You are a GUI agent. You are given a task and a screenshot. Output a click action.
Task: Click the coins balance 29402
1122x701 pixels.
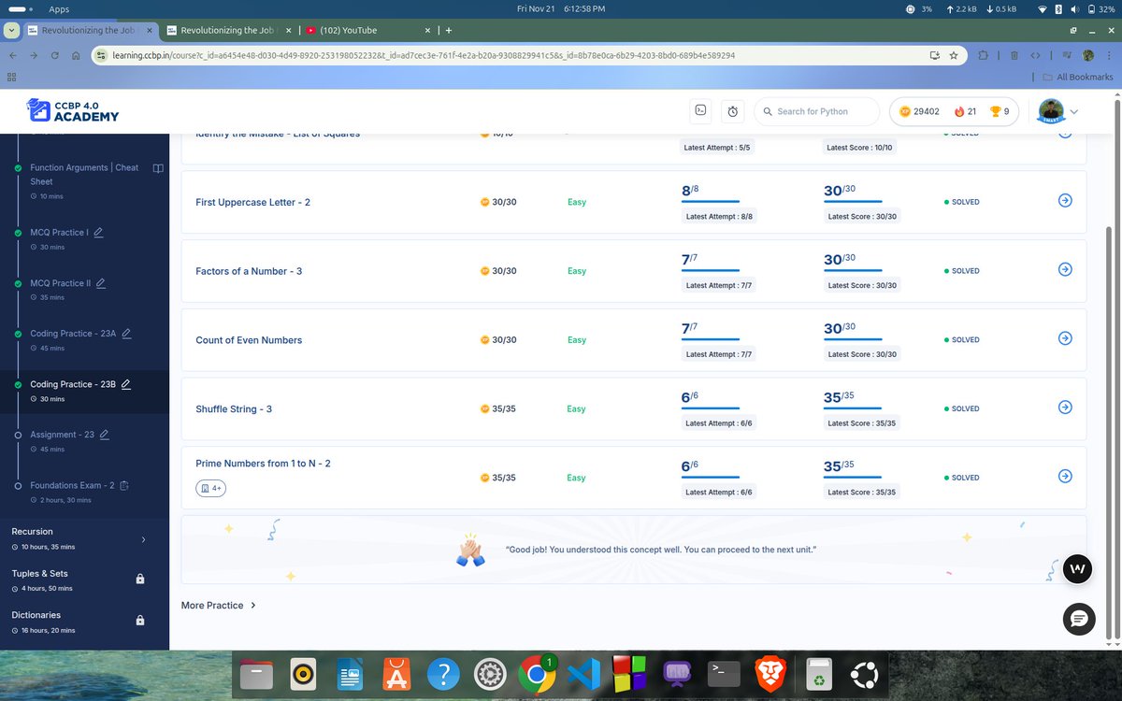919,111
